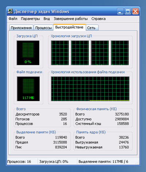The height and width of the screenshot is (172, 146).
Task: Click the resize grip in status bar corner
Action: (x=138, y=163)
